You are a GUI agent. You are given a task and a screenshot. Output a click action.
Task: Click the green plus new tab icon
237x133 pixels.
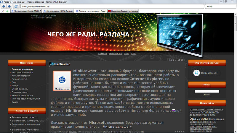[x=7, y=11]
